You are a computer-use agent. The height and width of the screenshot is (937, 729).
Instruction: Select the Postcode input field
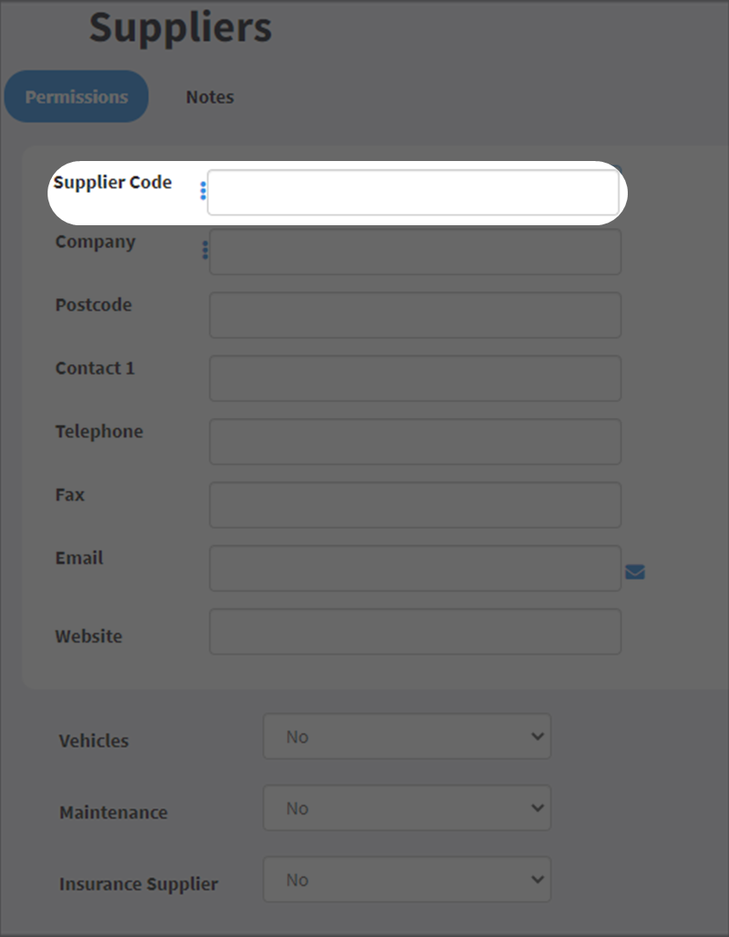[x=415, y=315]
